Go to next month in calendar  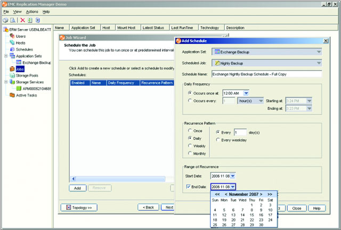[261, 194]
